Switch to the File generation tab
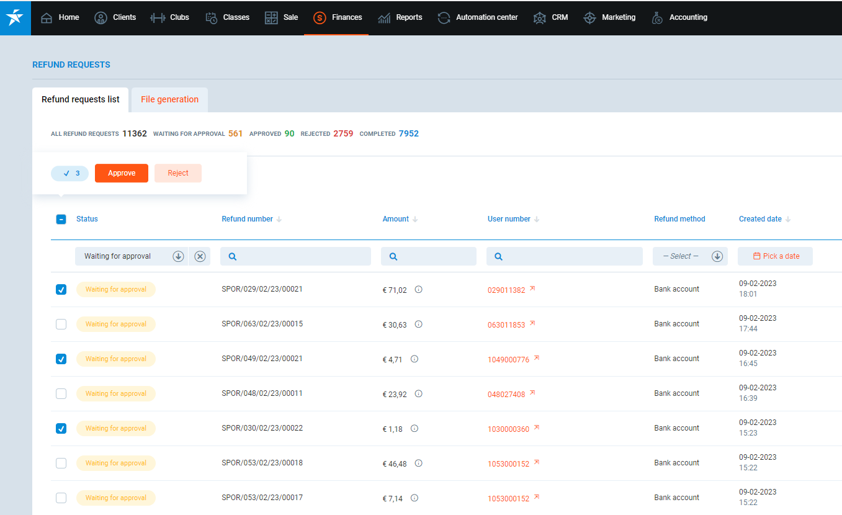 169,99
